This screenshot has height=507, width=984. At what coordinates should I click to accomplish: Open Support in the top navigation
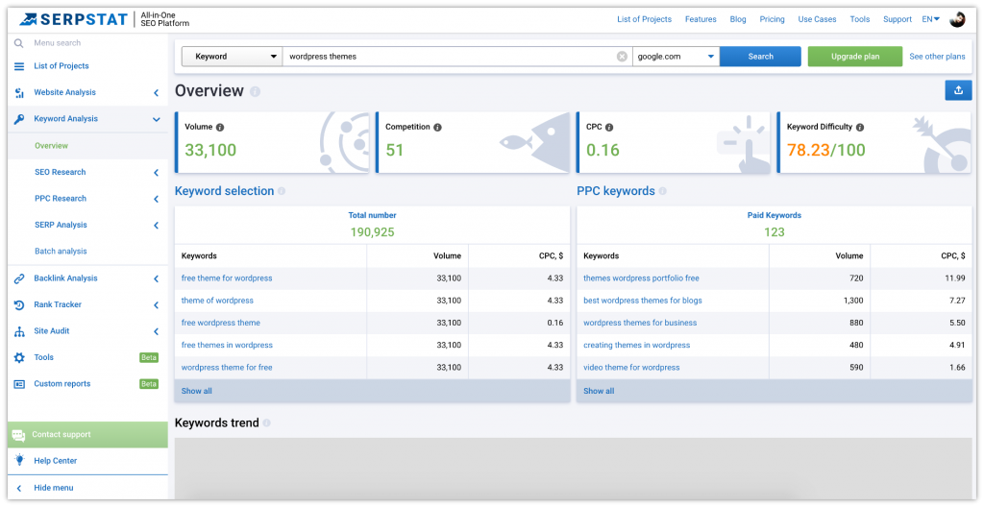(x=898, y=19)
